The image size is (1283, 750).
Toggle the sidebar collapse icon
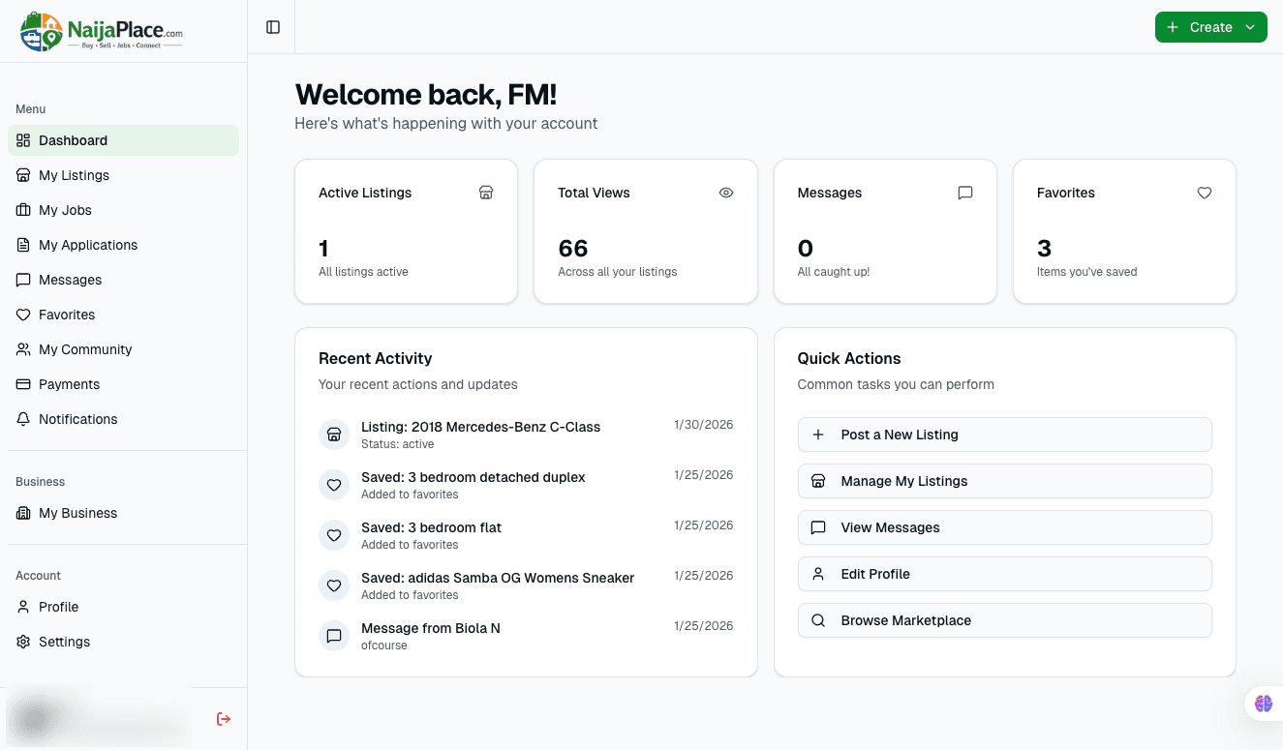(x=273, y=27)
